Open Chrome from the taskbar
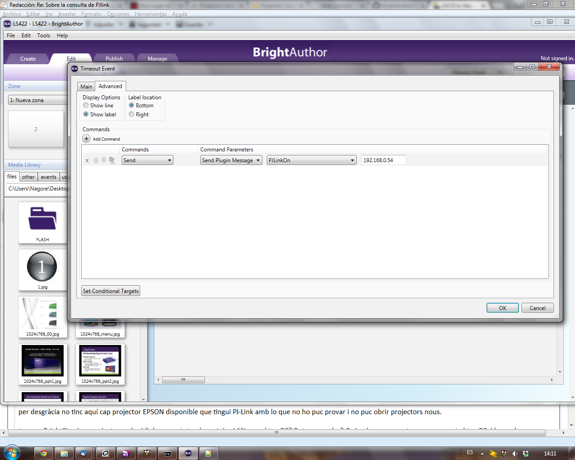Viewport: 575px width, 460px height. pyautogui.click(x=44, y=453)
